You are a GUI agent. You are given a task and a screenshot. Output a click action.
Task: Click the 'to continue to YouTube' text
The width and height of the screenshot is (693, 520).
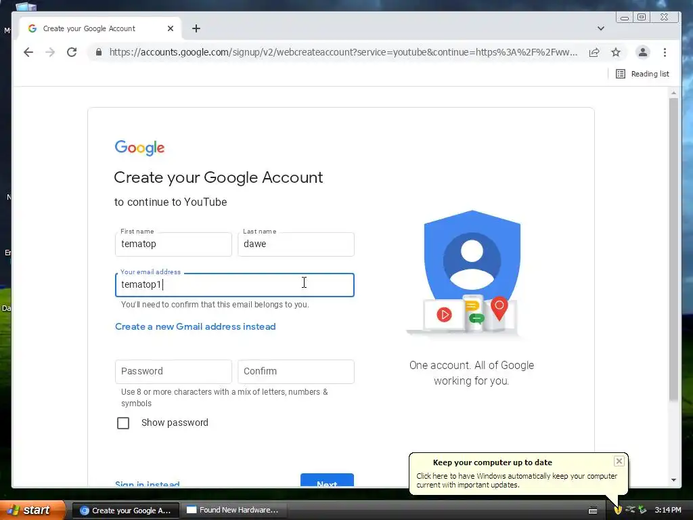(171, 202)
